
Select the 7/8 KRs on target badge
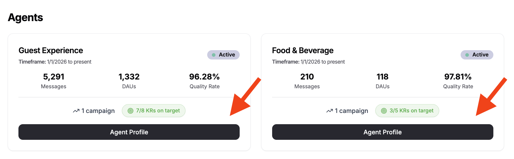coord(154,111)
